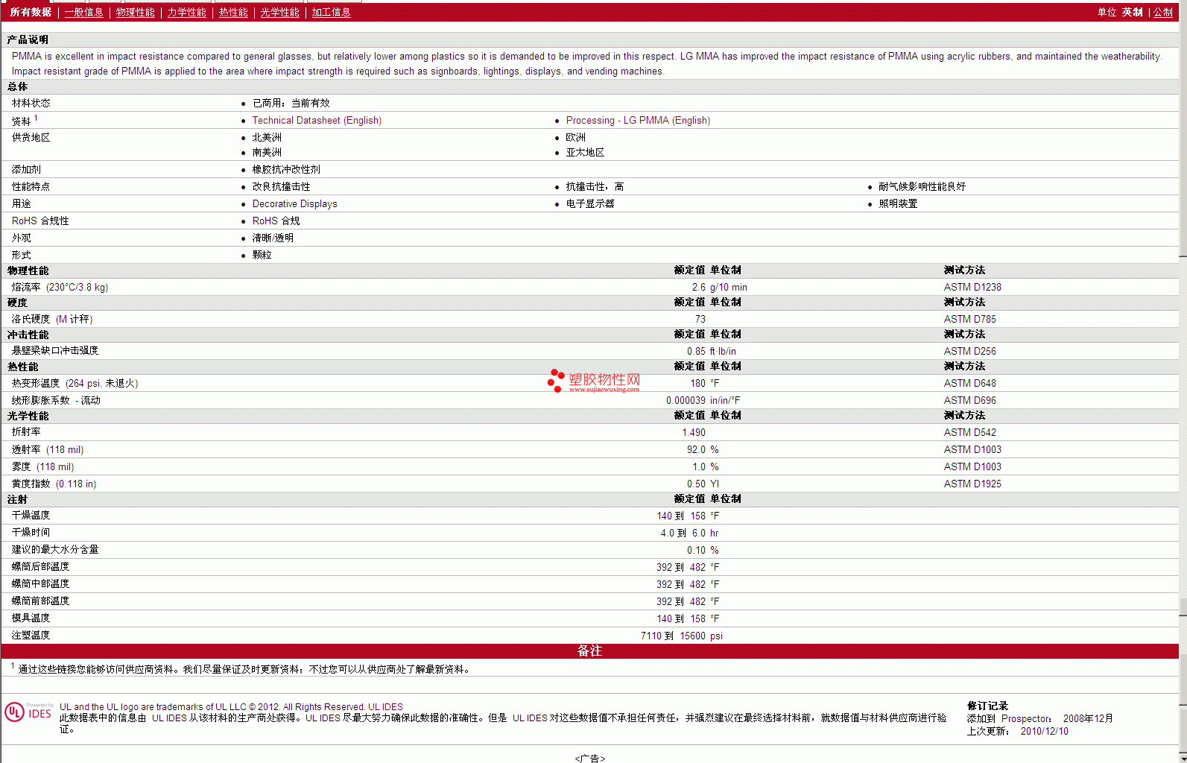Click the 清晰/透明 appearance value

point(273,238)
